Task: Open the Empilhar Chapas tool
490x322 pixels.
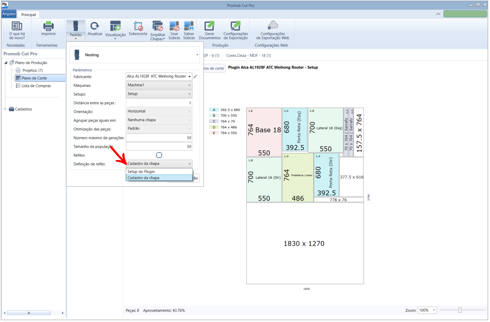Action: click(158, 30)
